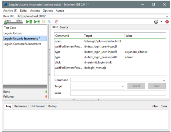The width and height of the screenshot is (171, 132).
Task: Open the Command combo box dropdown
Action: (x=164, y=80)
